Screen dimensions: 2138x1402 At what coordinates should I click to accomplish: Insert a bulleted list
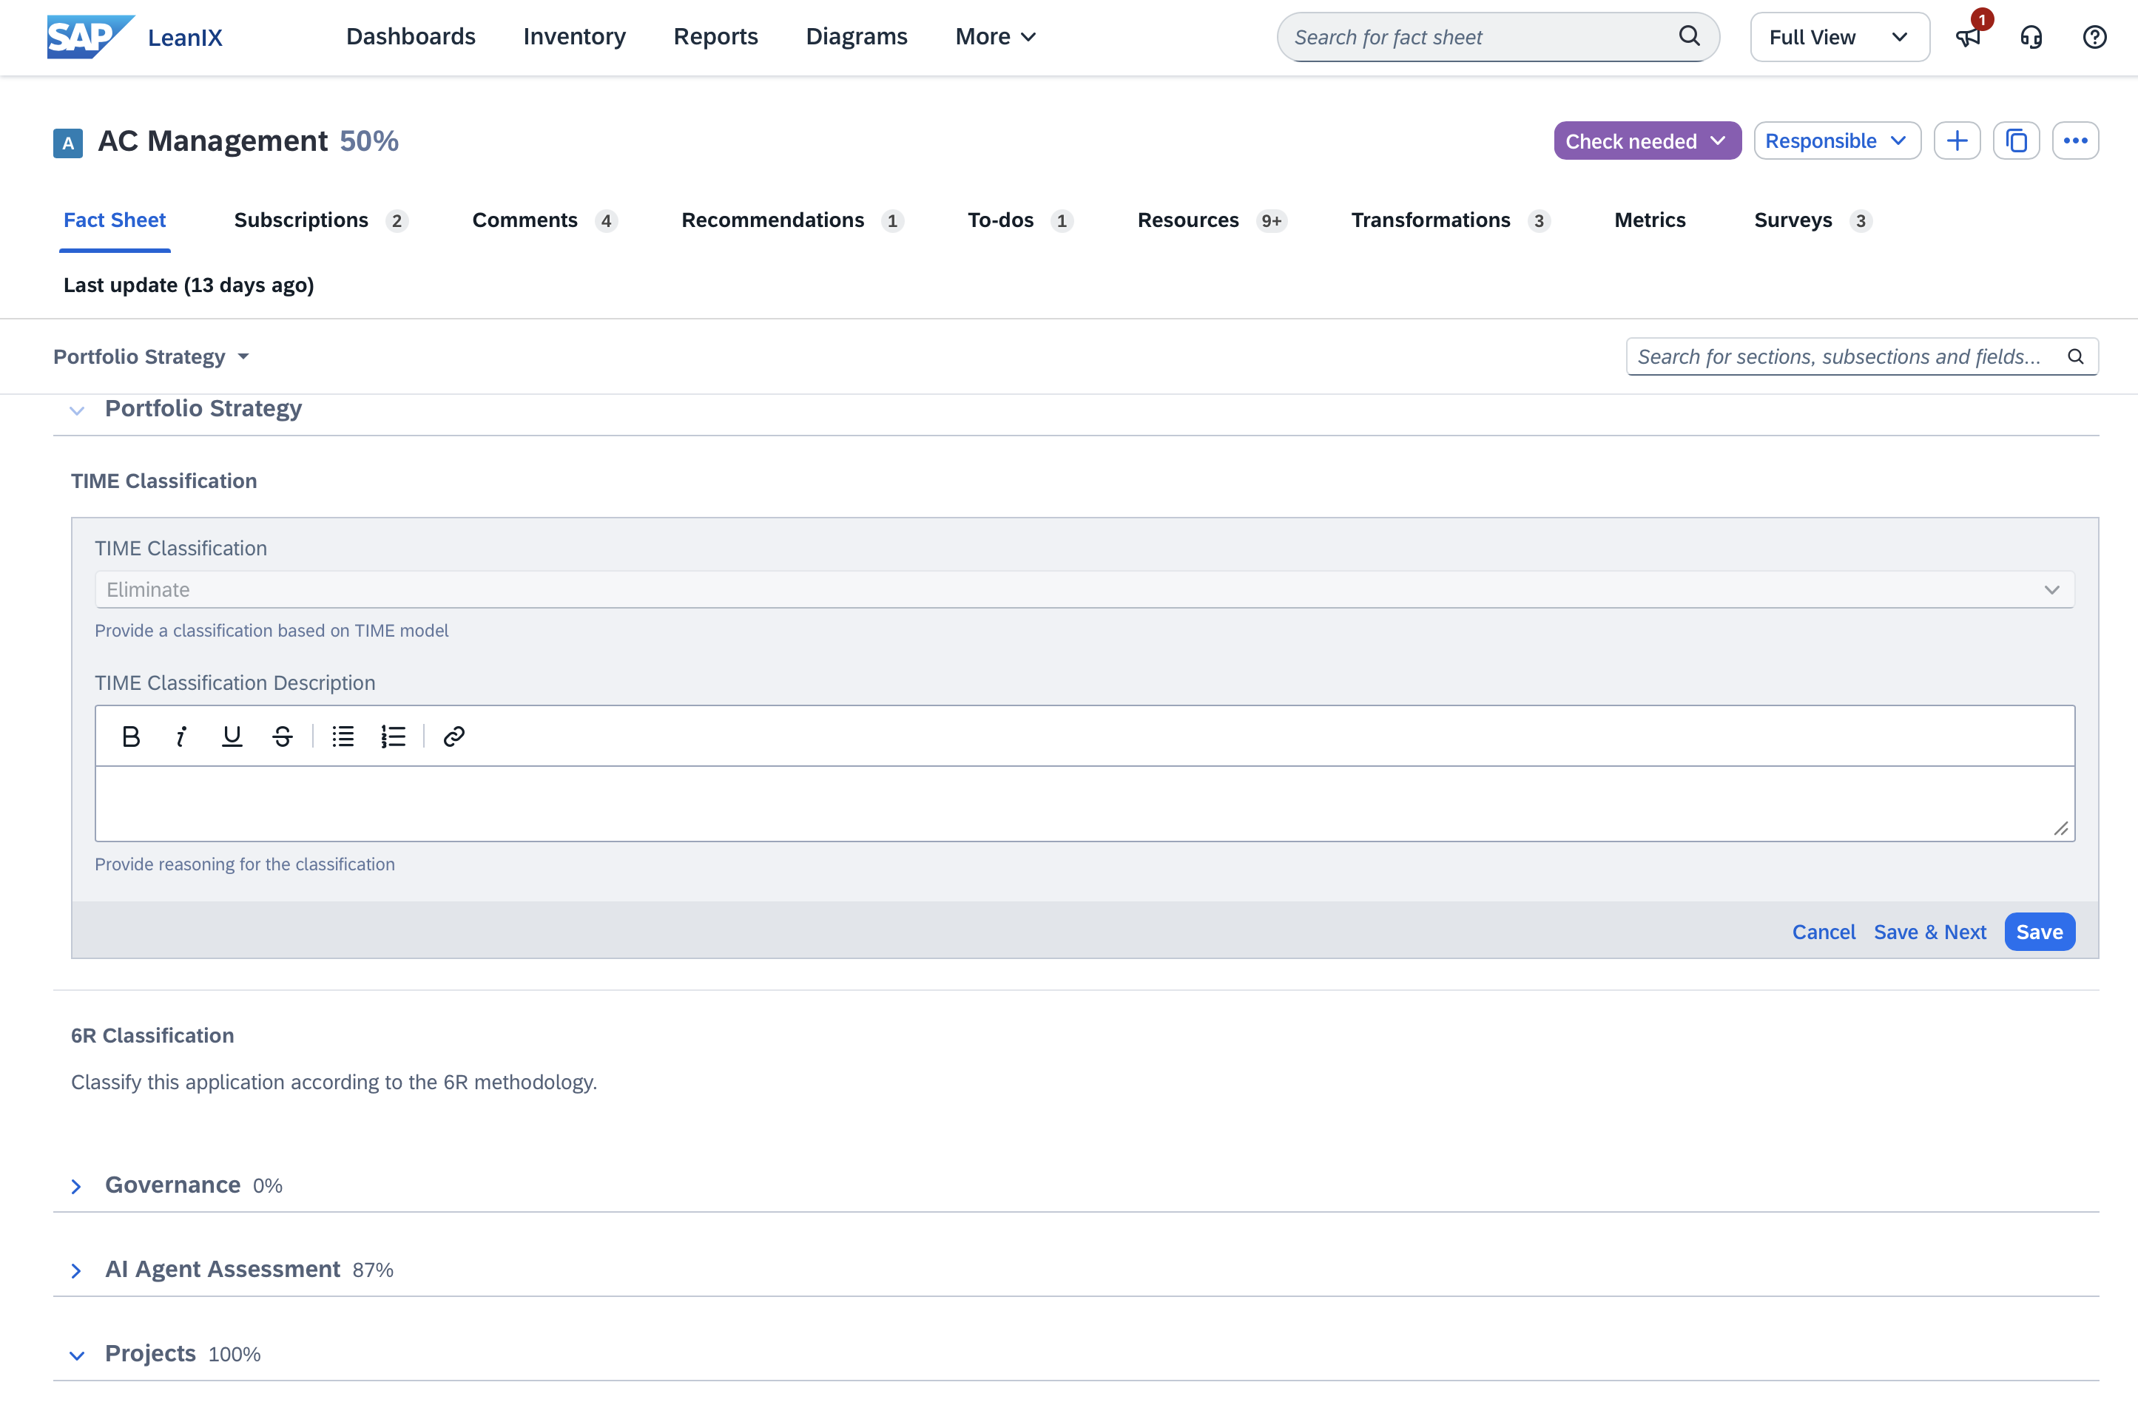(x=343, y=736)
